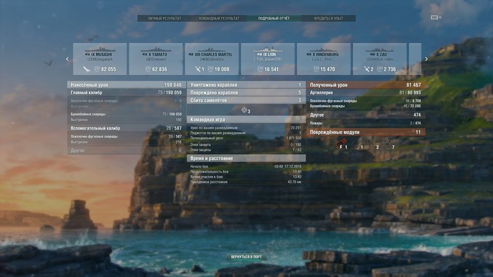Click Вернуться в порт button
This screenshot has width=493, height=277.
click(246, 257)
